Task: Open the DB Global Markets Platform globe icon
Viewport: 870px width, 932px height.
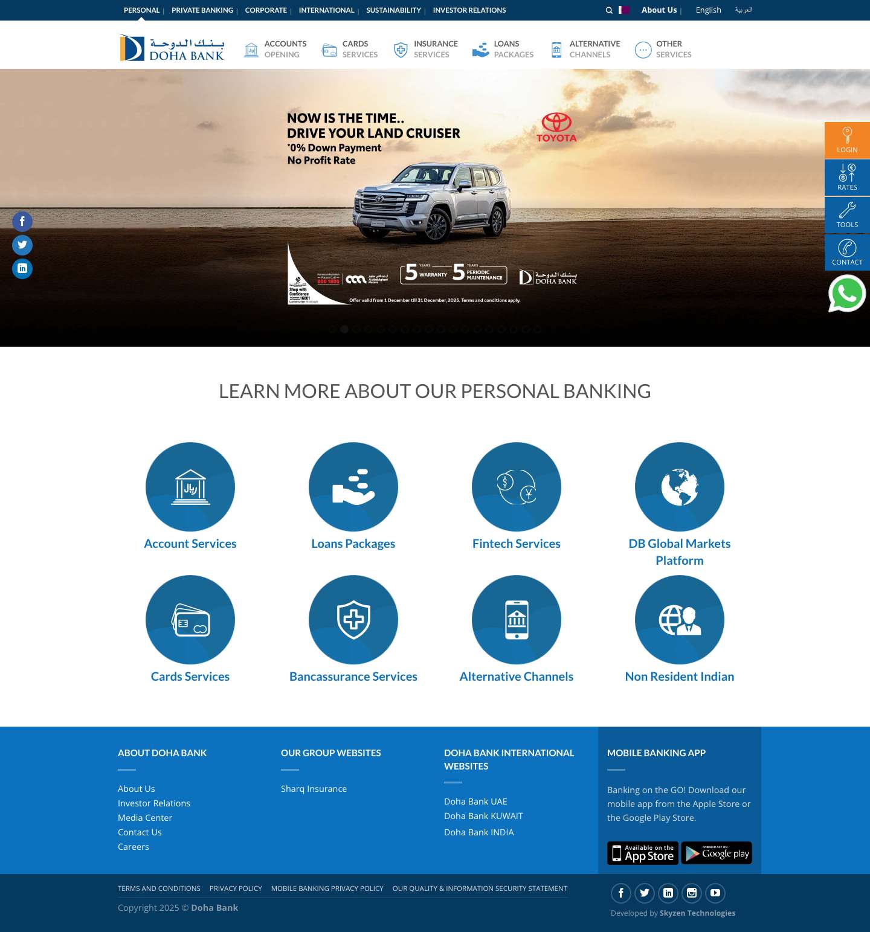Action: click(x=679, y=486)
